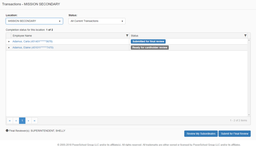Screen dimensions: 256x146
Task: Go to previous page arrow
Action: pyautogui.click(x=16, y=121)
